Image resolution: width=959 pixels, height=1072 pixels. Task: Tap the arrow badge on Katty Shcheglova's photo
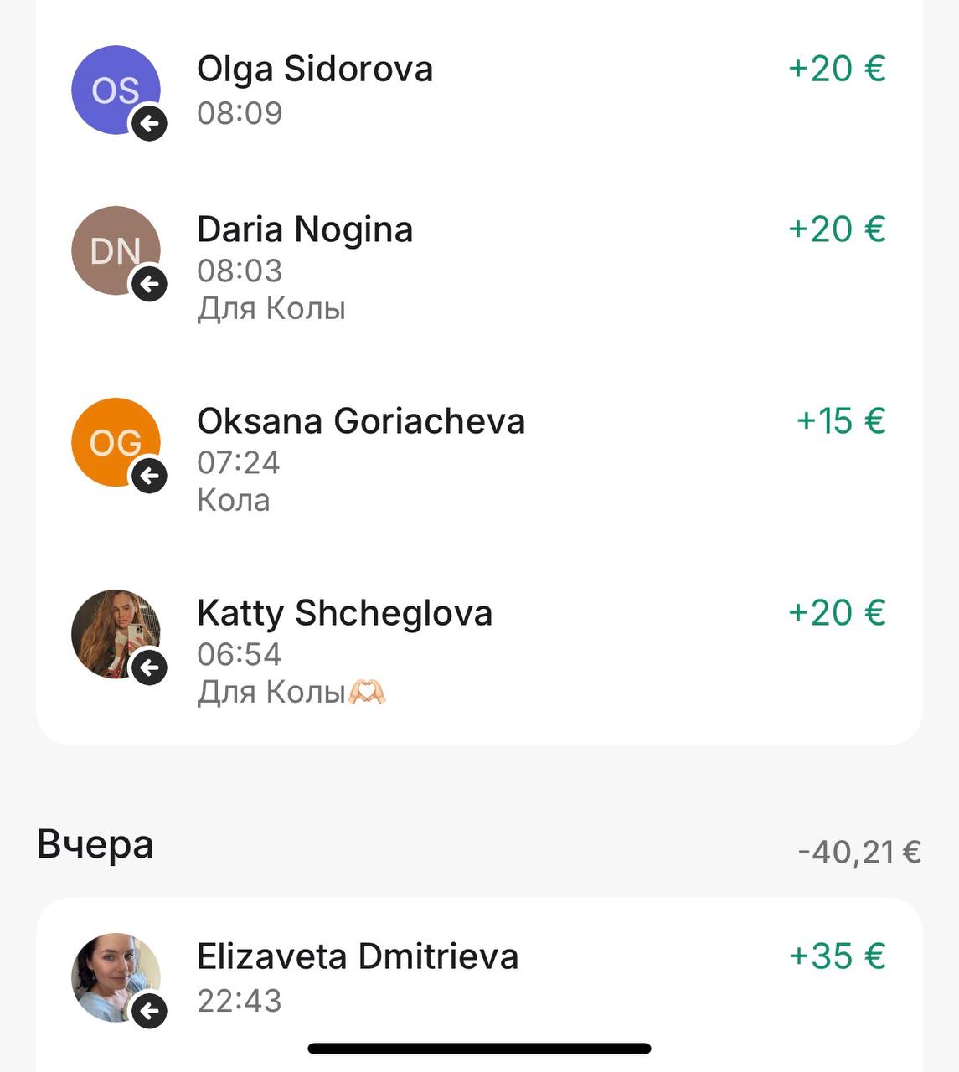tap(149, 668)
